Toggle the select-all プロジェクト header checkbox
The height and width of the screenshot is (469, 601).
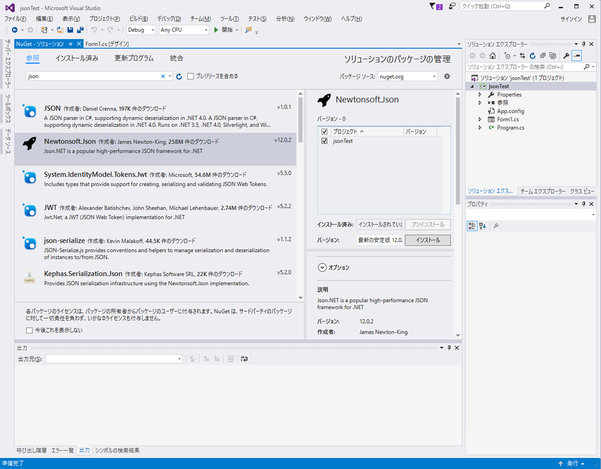click(324, 131)
